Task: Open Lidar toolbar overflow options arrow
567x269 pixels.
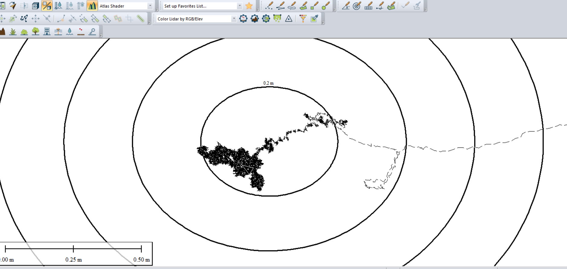Action: pyautogui.click(x=323, y=23)
